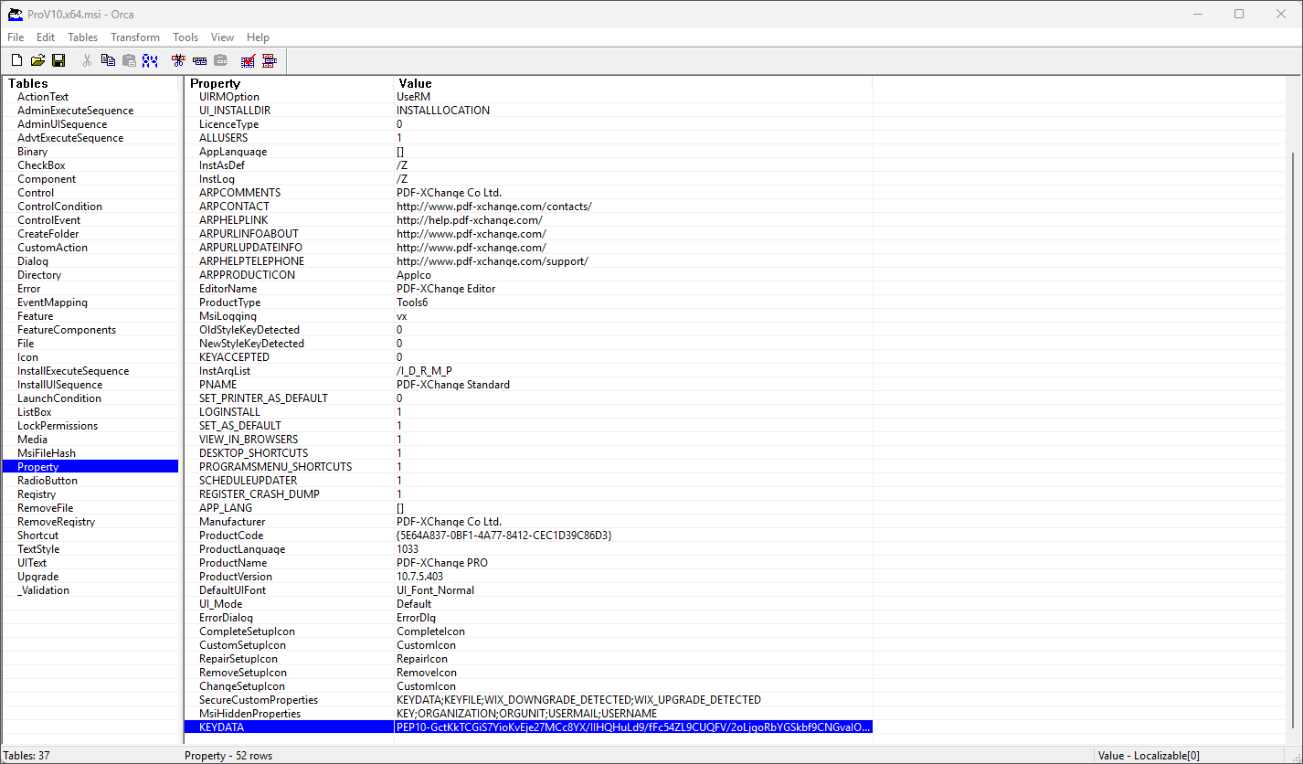Open the Tables menu
Viewport: 1303px width, 764px height.
tap(83, 37)
